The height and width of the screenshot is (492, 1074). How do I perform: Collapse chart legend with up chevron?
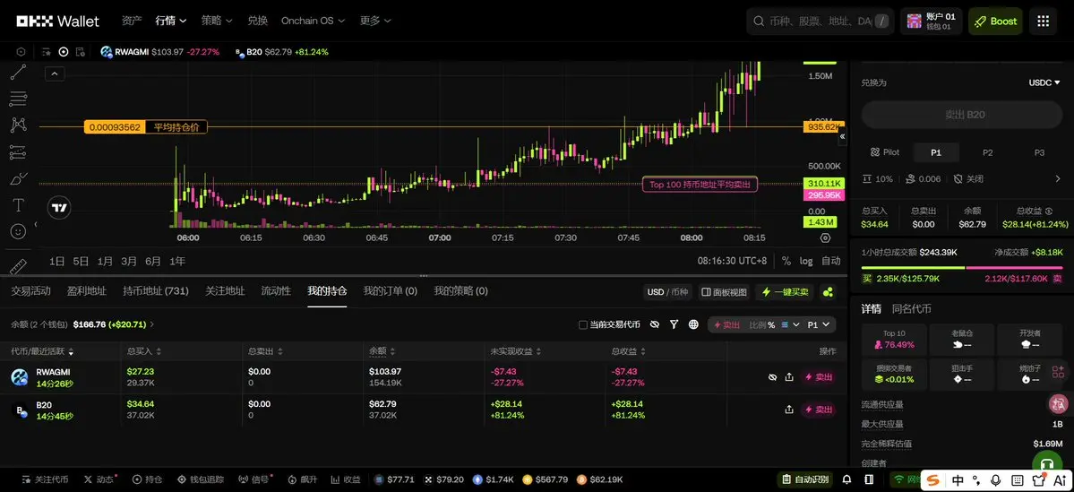tap(55, 74)
